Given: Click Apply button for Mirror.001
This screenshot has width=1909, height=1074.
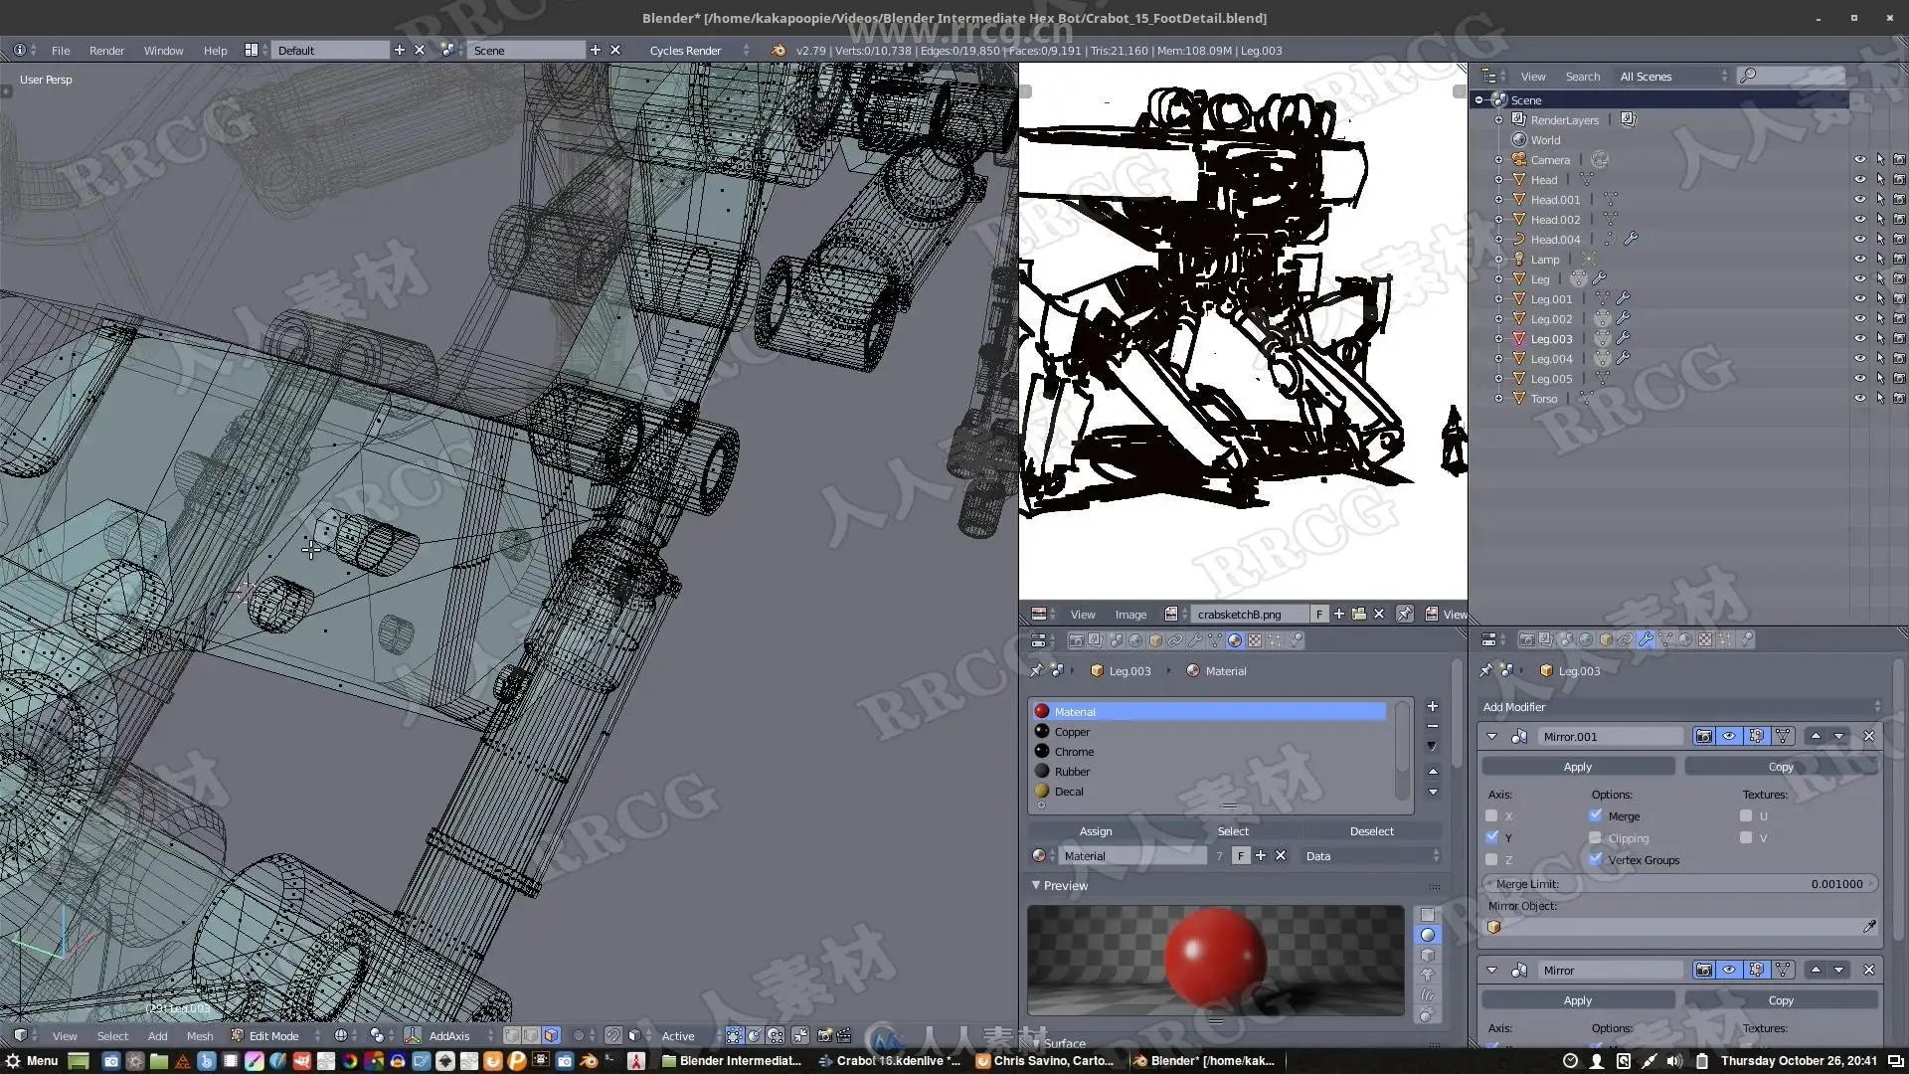Looking at the screenshot, I should pyautogui.click(x=1577, y=767).
